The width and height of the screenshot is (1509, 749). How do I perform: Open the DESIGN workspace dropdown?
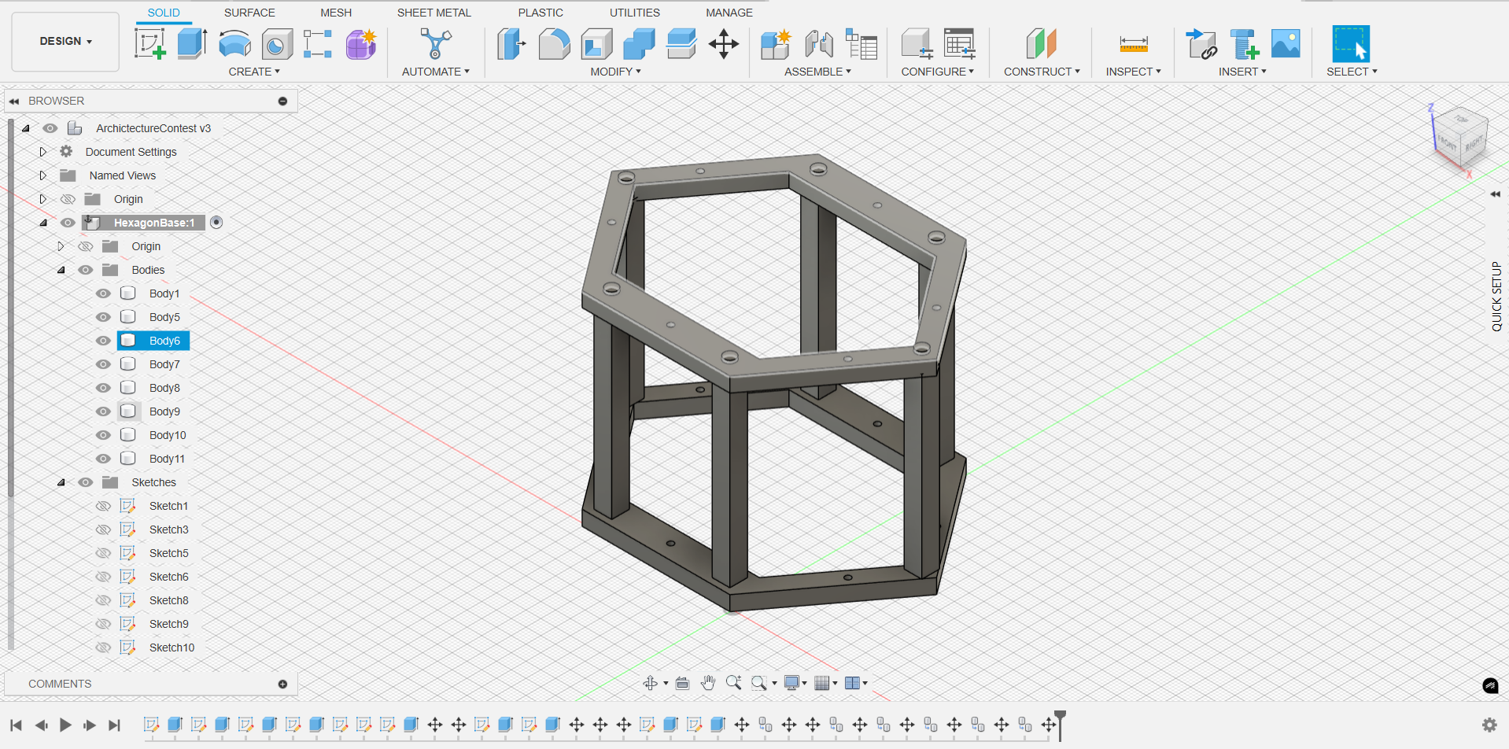[66, 41]
